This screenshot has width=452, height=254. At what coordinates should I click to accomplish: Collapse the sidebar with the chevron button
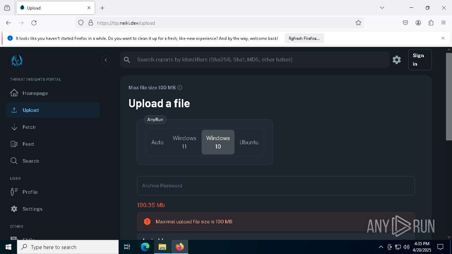[106, 60]
